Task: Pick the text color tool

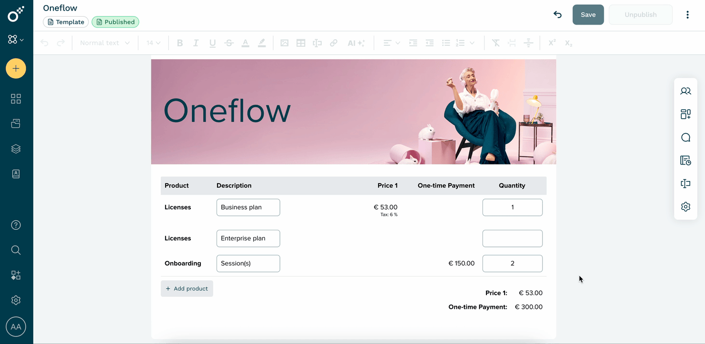Action: click(x=245, y=43)
